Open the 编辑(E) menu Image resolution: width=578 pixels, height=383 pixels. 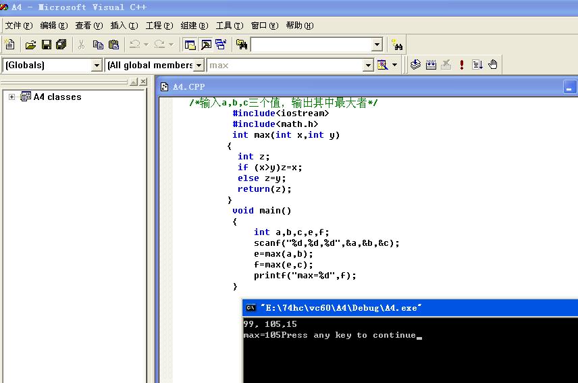54,26
